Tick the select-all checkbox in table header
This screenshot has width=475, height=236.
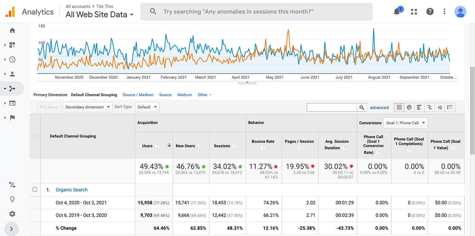(x=35, y=136)
